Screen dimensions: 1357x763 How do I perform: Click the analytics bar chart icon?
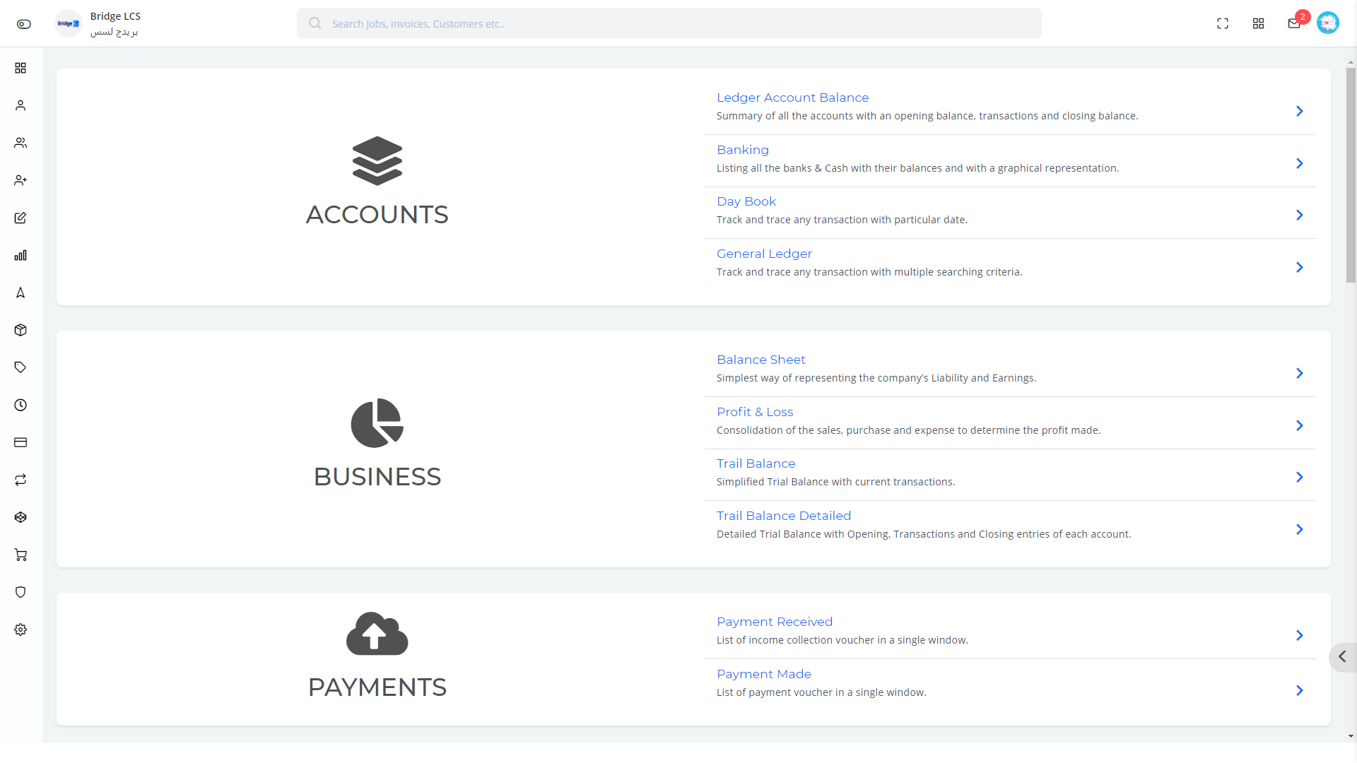(20, 254)
